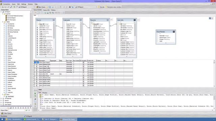The height and width of the screenshot is (121, 216).
Task: Click the Job Info table header button
Action: click(135, 20)
